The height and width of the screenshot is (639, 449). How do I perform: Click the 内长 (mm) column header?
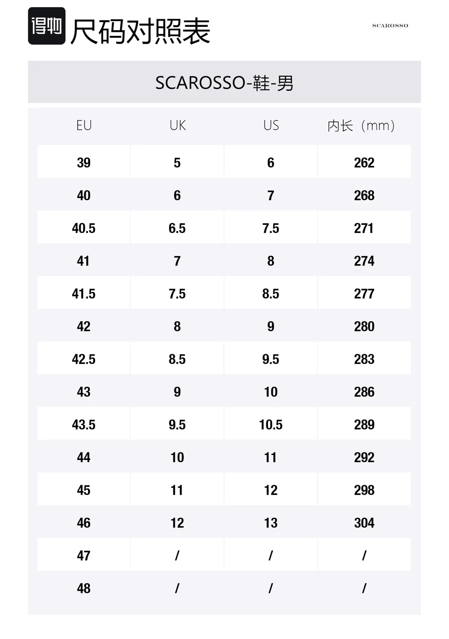pos(361,126)
